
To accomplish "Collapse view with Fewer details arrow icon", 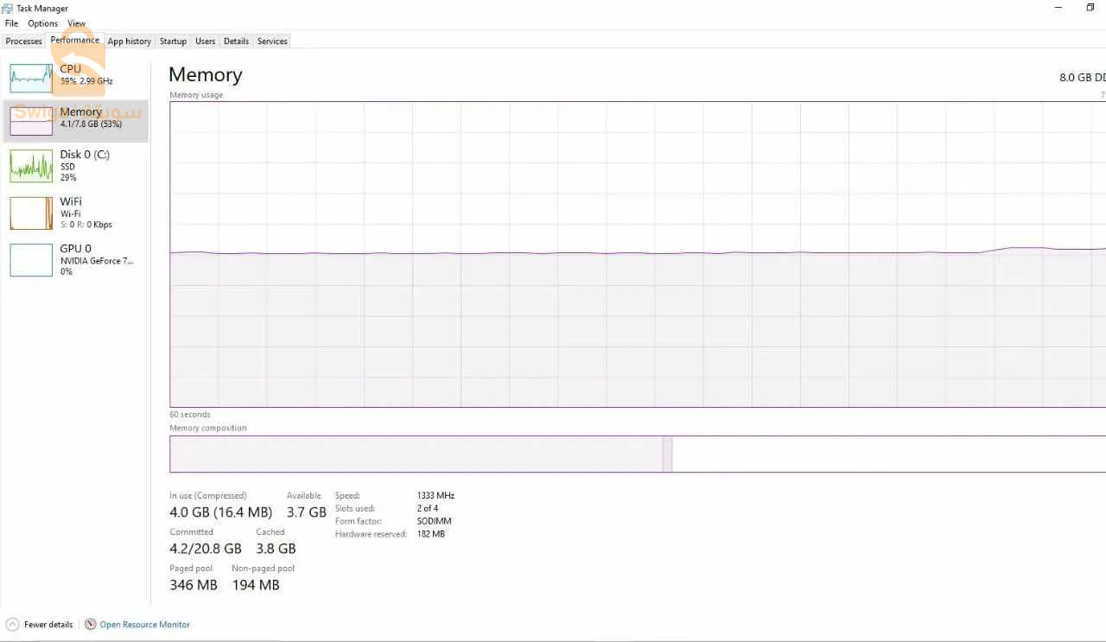I will [12, 625].
